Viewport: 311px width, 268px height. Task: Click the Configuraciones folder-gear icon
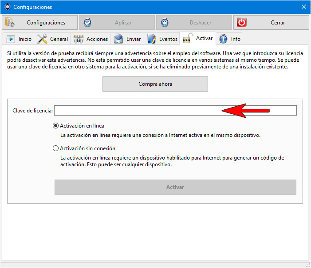9,22
